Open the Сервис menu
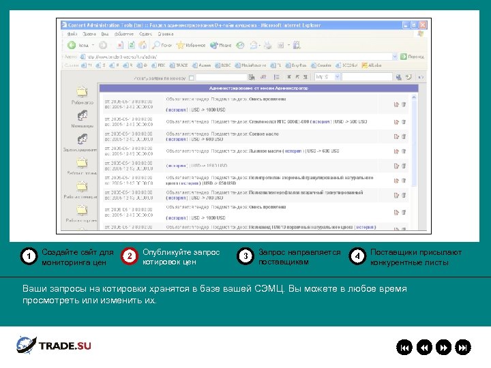This screenshot has height=368, width=491. click(x=146, y=34)
